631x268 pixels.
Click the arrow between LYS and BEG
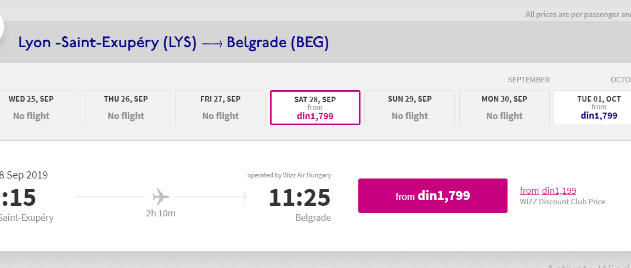[212, 43]
